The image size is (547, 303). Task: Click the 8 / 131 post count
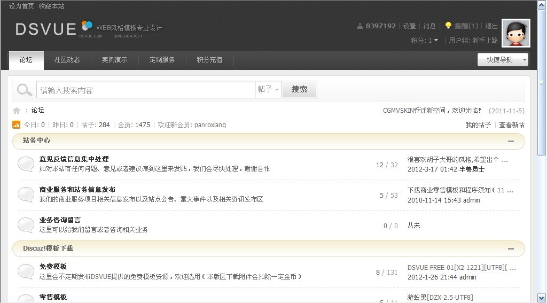pos(387,273)
